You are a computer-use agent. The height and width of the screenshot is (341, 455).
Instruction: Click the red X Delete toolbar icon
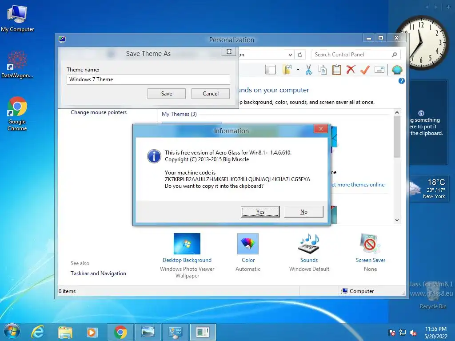click(351, 70)
